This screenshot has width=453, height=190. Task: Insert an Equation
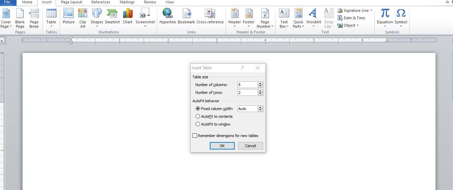385,18
